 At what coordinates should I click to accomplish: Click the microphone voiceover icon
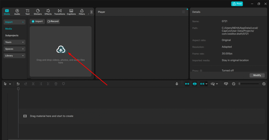(x=177, y=84)
